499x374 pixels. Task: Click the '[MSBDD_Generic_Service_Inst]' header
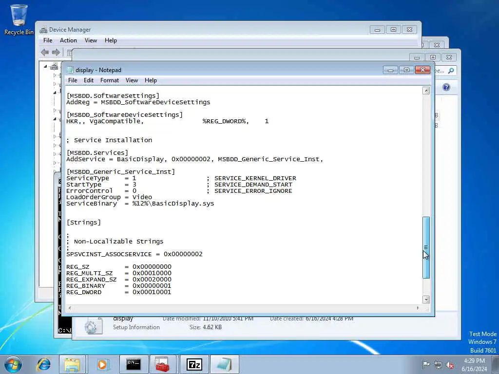(121, 172)
